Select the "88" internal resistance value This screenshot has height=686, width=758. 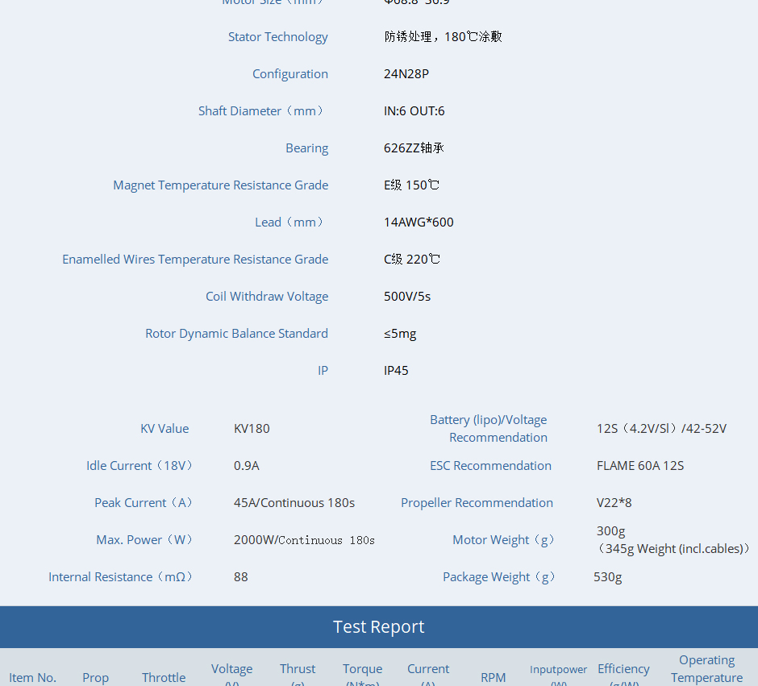(241, 577)
